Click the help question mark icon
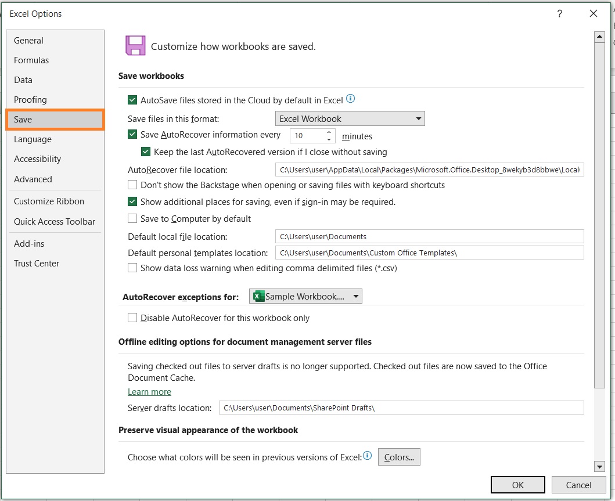This screenshot has height=501, width=615. (560, 14)
